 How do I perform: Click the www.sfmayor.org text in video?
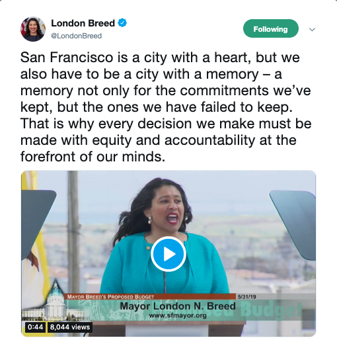click(178, 316)
